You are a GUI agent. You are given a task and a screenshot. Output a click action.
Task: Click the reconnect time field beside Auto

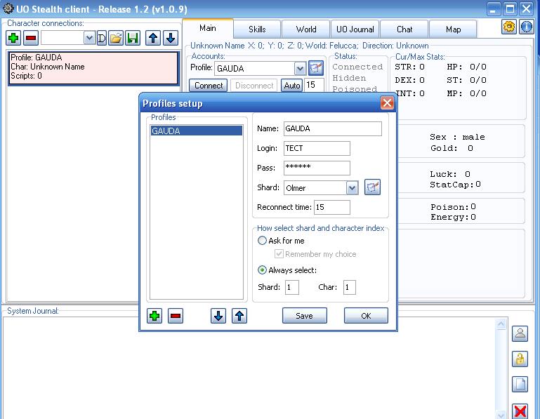(314, 85)
